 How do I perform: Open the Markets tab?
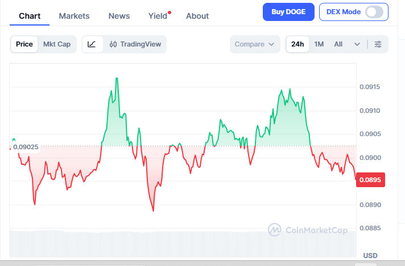tap(74, 16)
